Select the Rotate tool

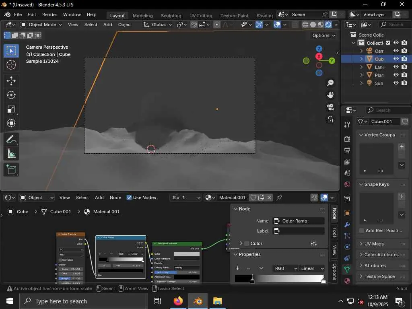click(11, 95)
